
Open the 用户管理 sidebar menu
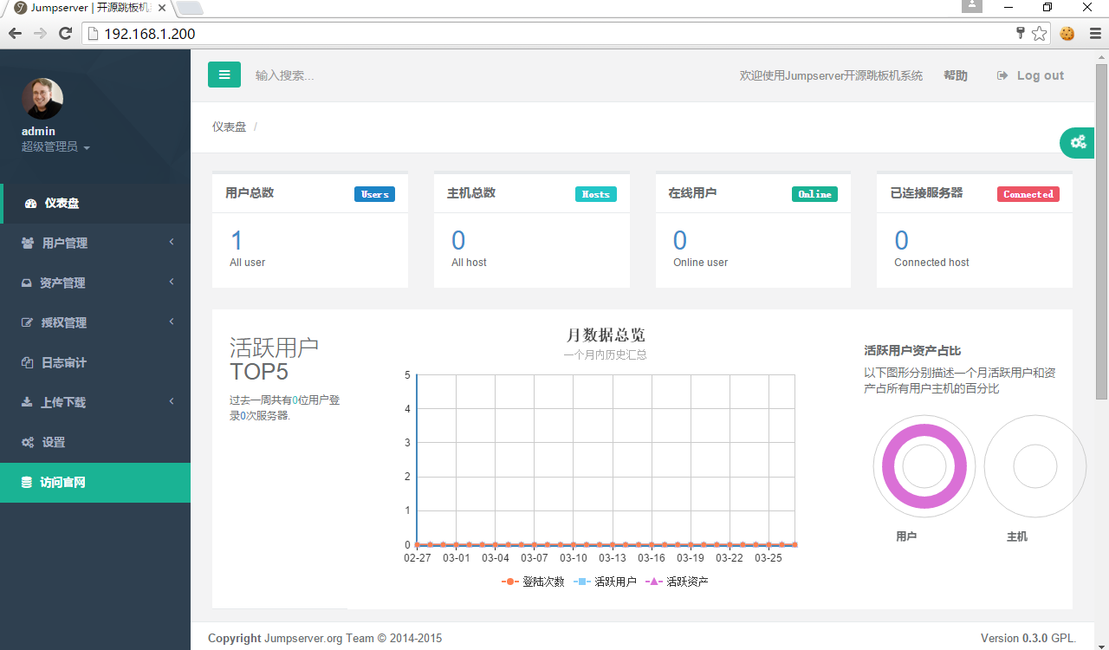(95, 244)
